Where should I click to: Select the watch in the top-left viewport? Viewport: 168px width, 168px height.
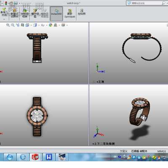[x=37, y=48]
